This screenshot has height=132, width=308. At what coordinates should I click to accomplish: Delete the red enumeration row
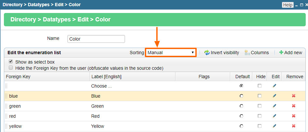point(294,116)
